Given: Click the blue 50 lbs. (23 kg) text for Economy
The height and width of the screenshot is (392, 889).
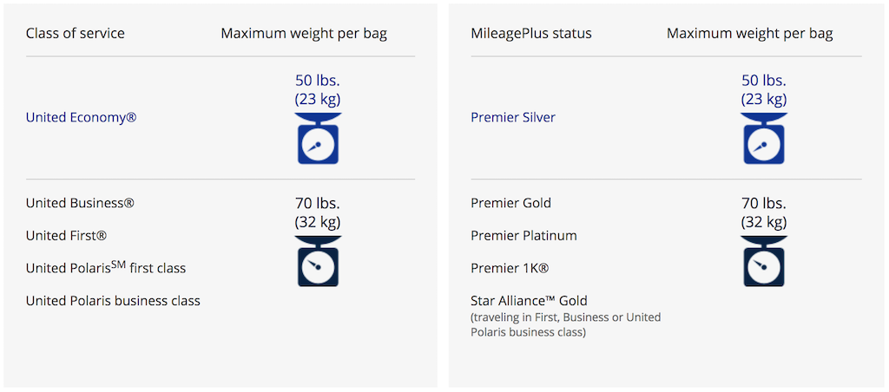Looking at the screenshot, I should click(318, 89).
